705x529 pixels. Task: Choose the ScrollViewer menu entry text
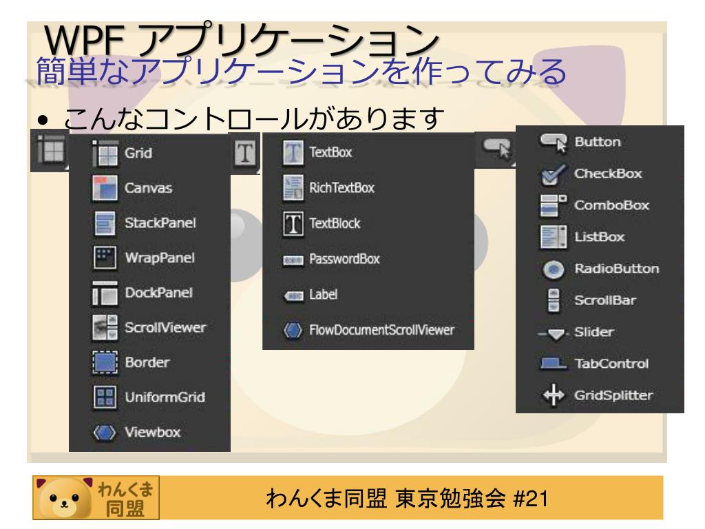coord(165,327)
